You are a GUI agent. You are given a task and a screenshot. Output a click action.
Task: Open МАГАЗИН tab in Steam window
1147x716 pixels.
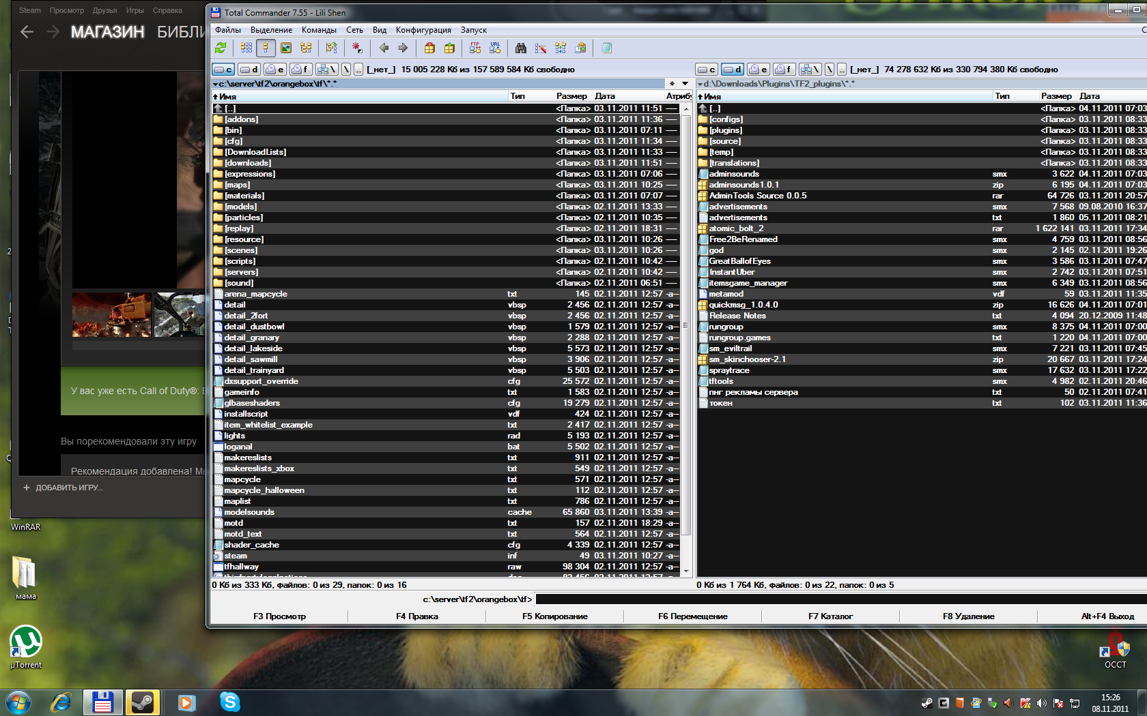point(108,32)
